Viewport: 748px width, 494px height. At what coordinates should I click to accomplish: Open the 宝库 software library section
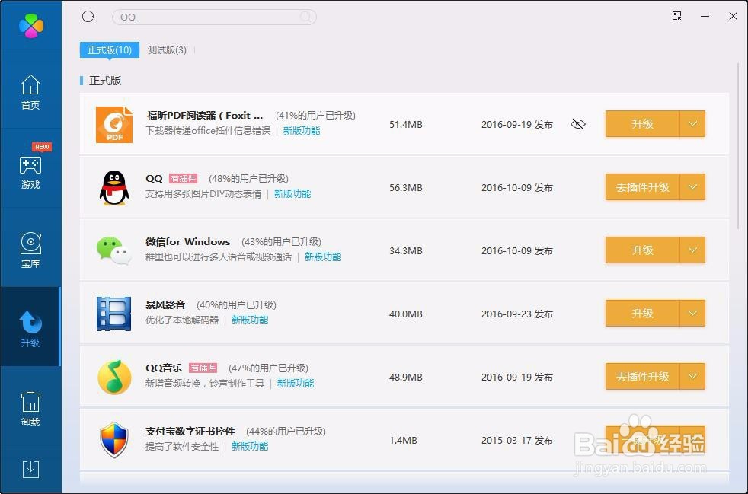click(30, 249)
